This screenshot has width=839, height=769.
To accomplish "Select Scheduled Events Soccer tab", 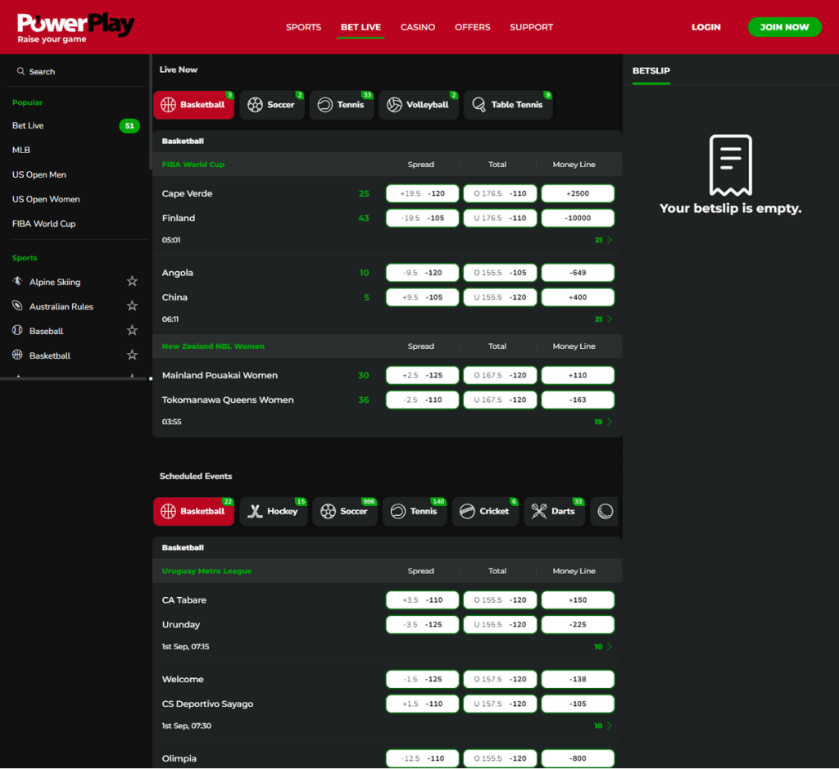I will [x=345, y=512].
